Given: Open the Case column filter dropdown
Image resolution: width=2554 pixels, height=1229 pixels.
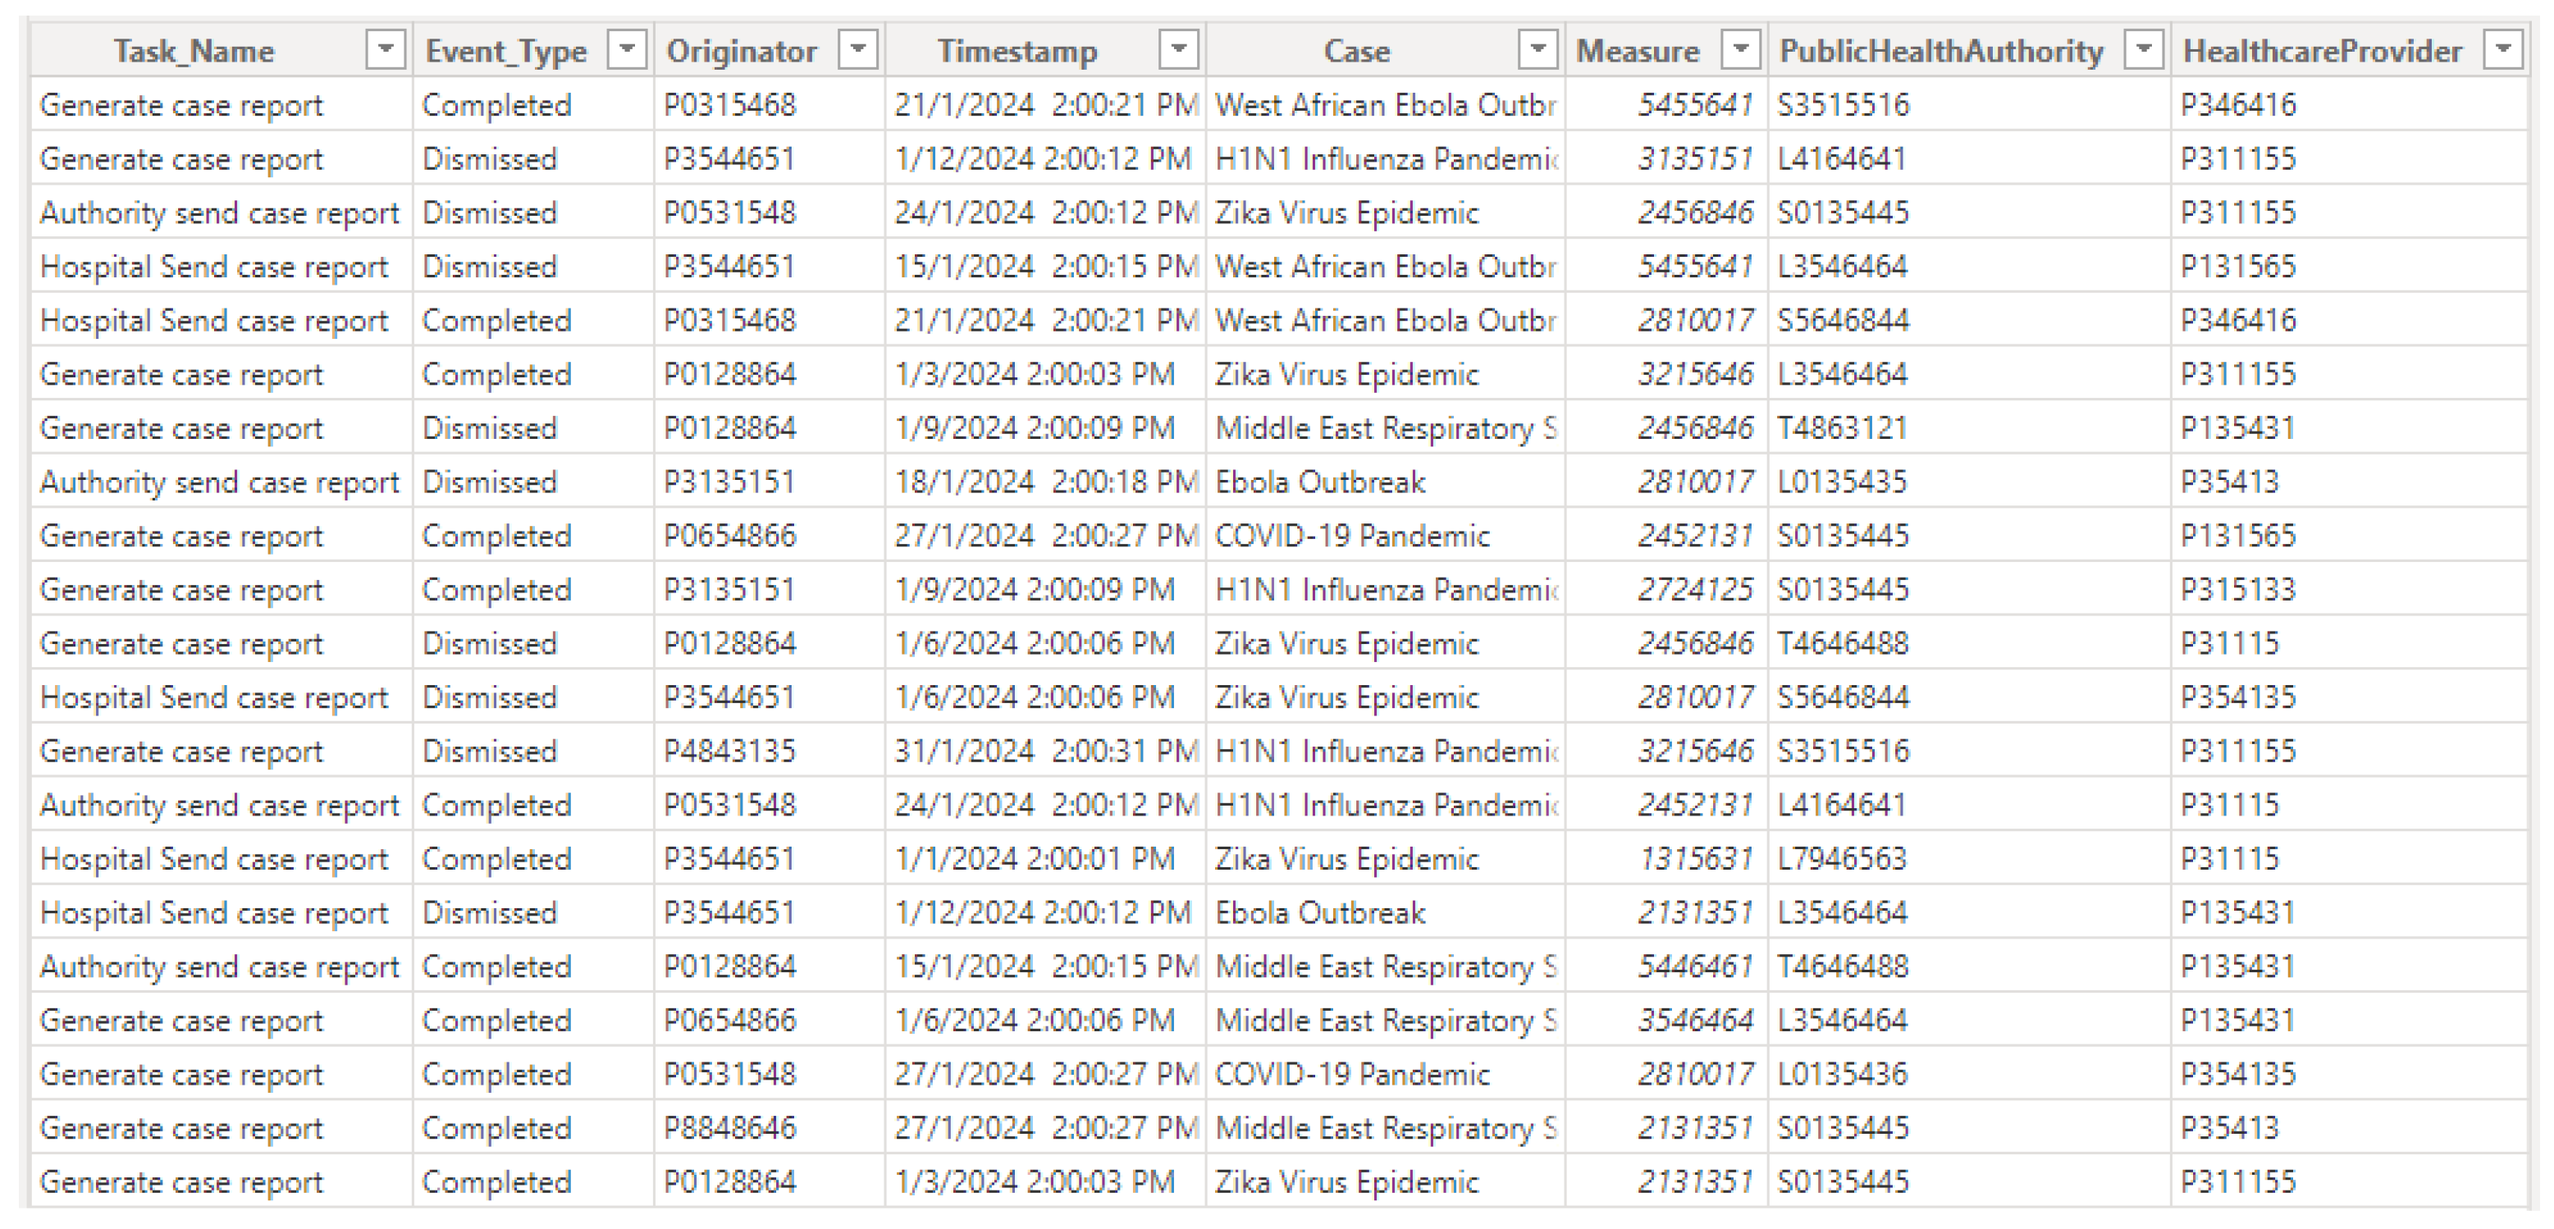Looking at the screenshot, I should (1537, 49).
